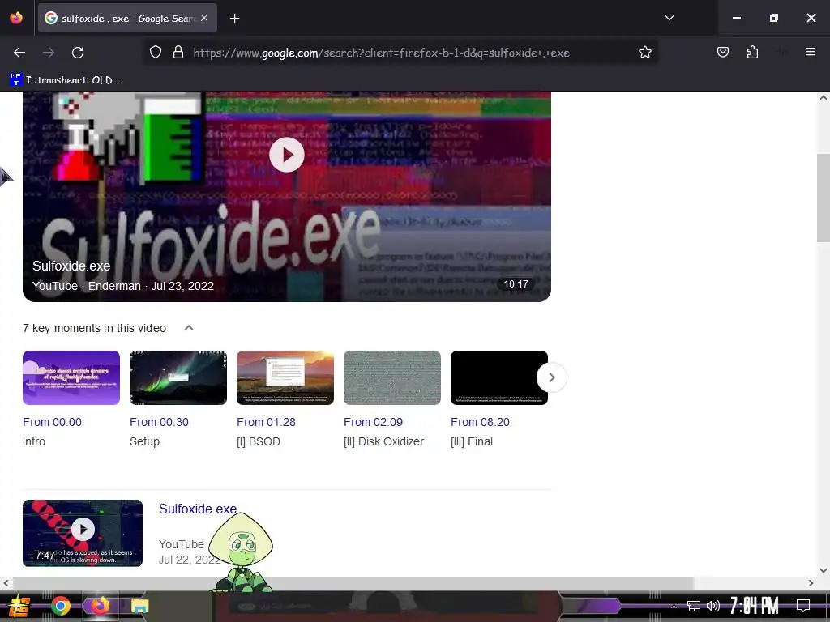Click the vertical scrollbar thumb
This screenshot has width=830, height=622.
pyautogui.click(x=824, y=198)
